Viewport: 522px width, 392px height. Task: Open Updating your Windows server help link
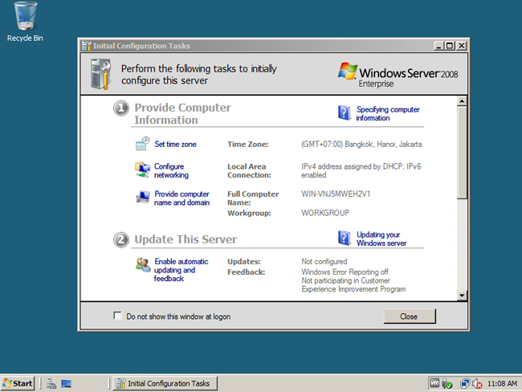381,239
